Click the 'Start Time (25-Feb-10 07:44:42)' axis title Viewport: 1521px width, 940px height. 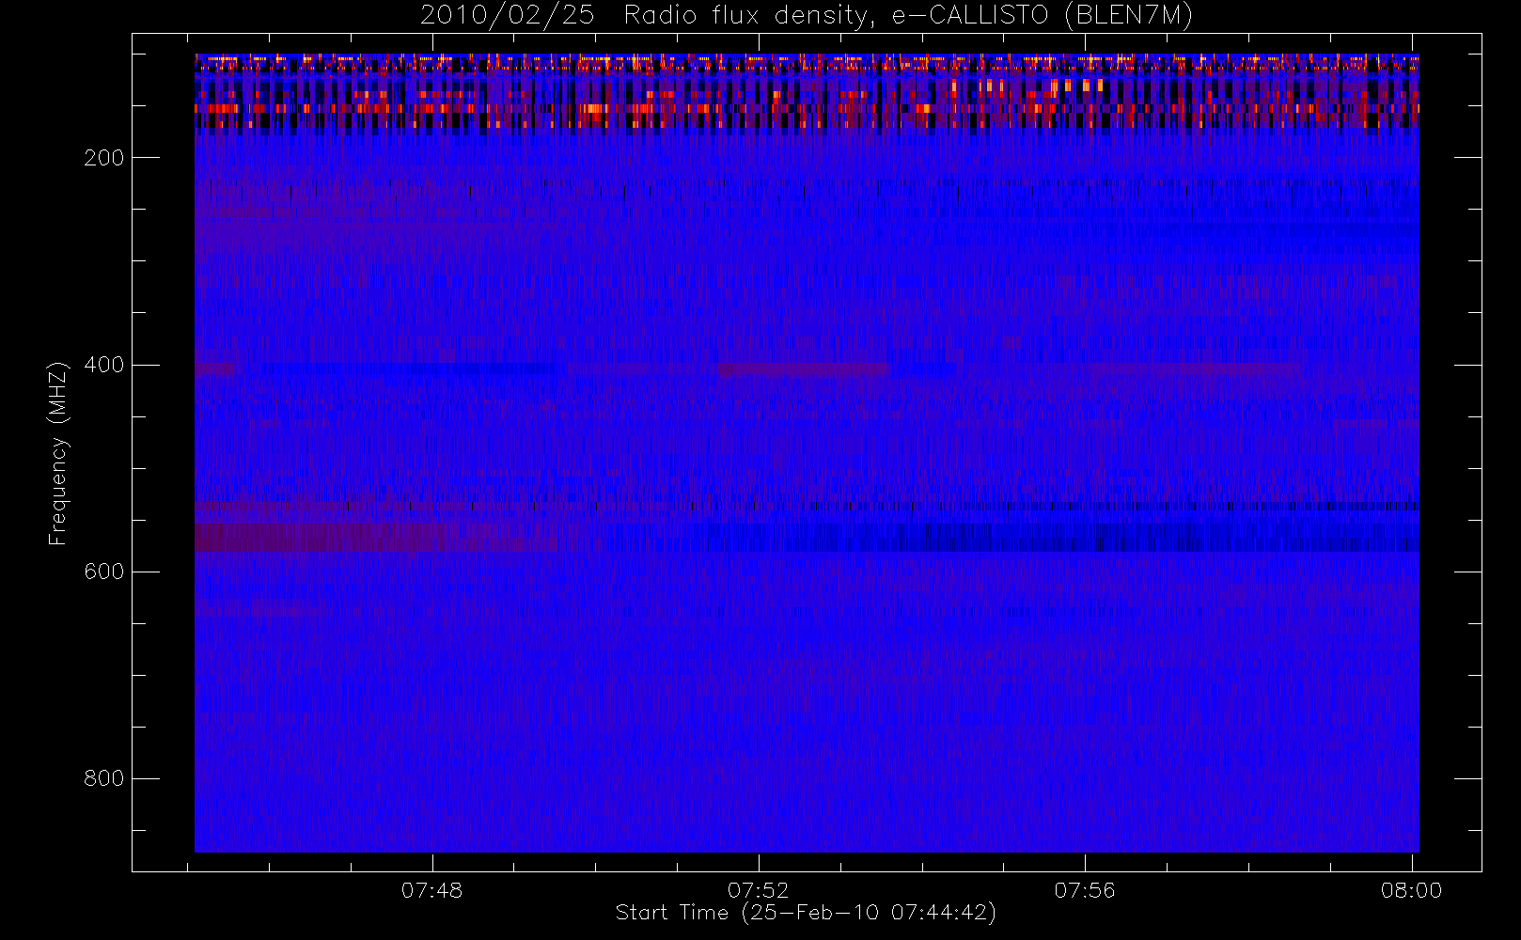pos(806,913)
